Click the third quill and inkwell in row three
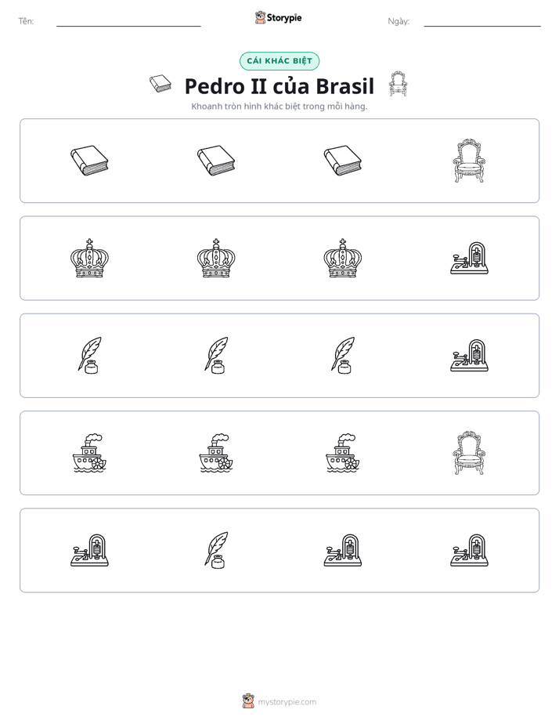The width and height of the screenshot is (559, 724). 343,356
